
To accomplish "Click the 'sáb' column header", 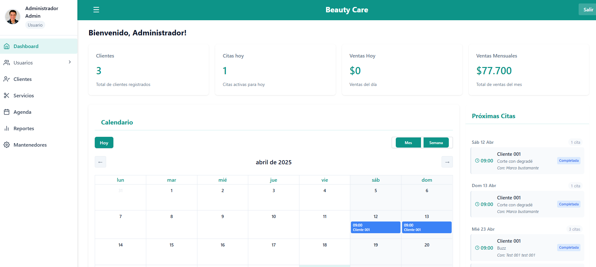I will tap(376, 180).
